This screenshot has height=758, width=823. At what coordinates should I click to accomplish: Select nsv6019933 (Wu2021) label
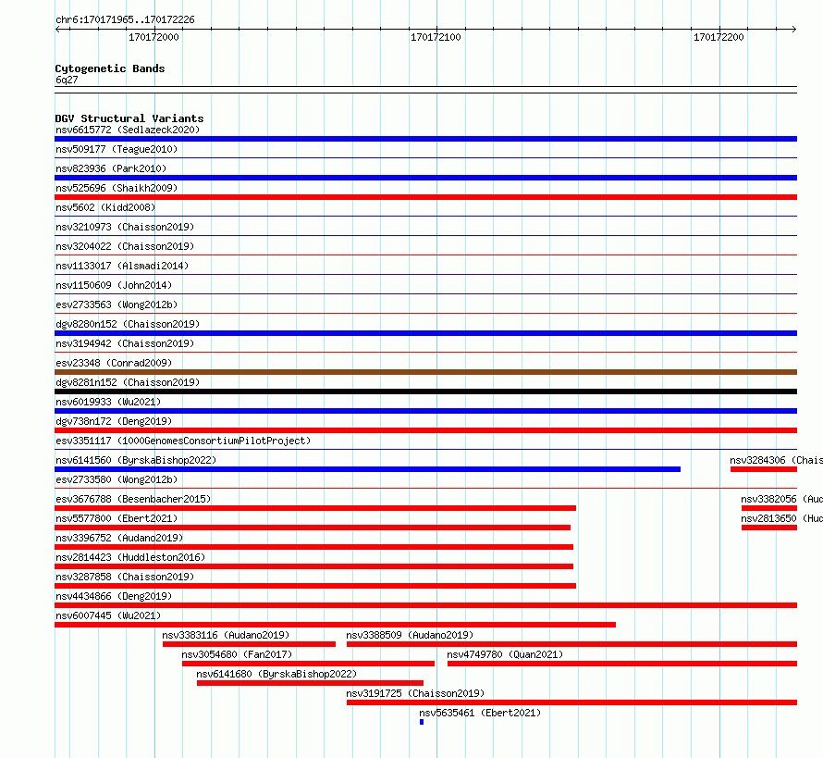[x=108, y=402]
